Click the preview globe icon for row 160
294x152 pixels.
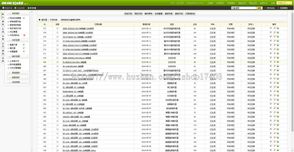pos(278,100)
